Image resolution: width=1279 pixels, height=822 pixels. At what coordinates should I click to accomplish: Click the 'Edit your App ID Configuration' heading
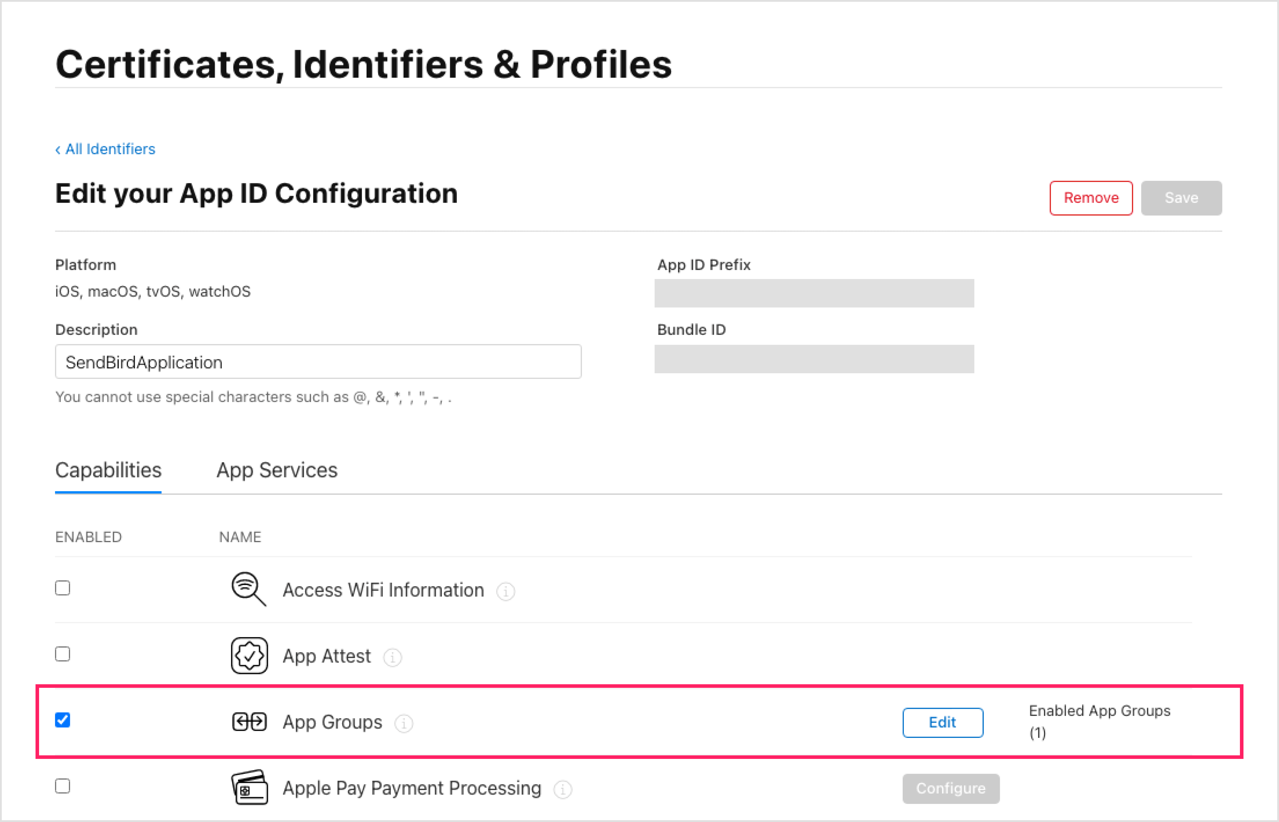(x=257, y=194)
